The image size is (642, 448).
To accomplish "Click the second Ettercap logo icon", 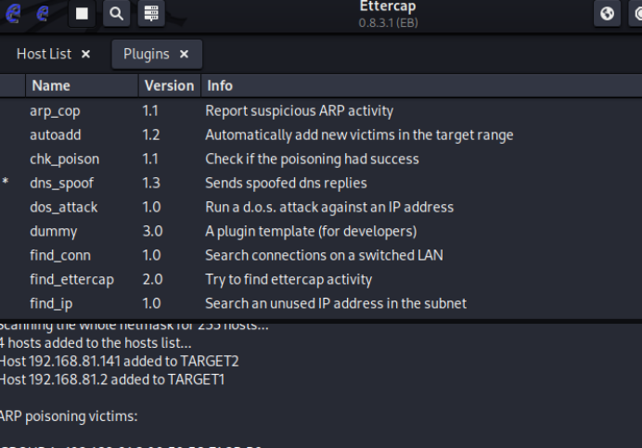I will [43, 13].
